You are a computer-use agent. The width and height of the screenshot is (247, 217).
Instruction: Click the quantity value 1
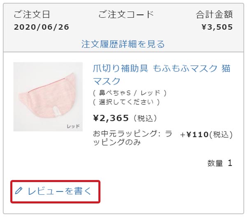pyautogui.click(x=230, y=163)
